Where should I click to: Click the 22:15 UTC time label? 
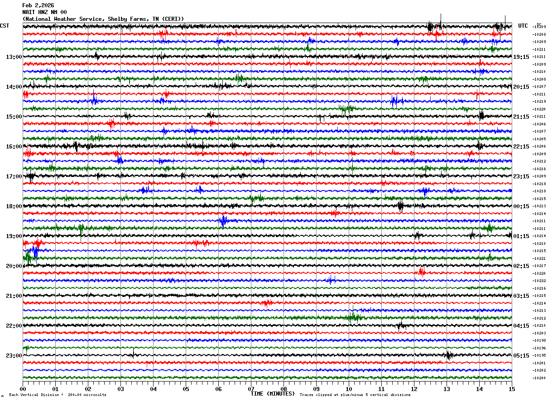tap(521, 147)
